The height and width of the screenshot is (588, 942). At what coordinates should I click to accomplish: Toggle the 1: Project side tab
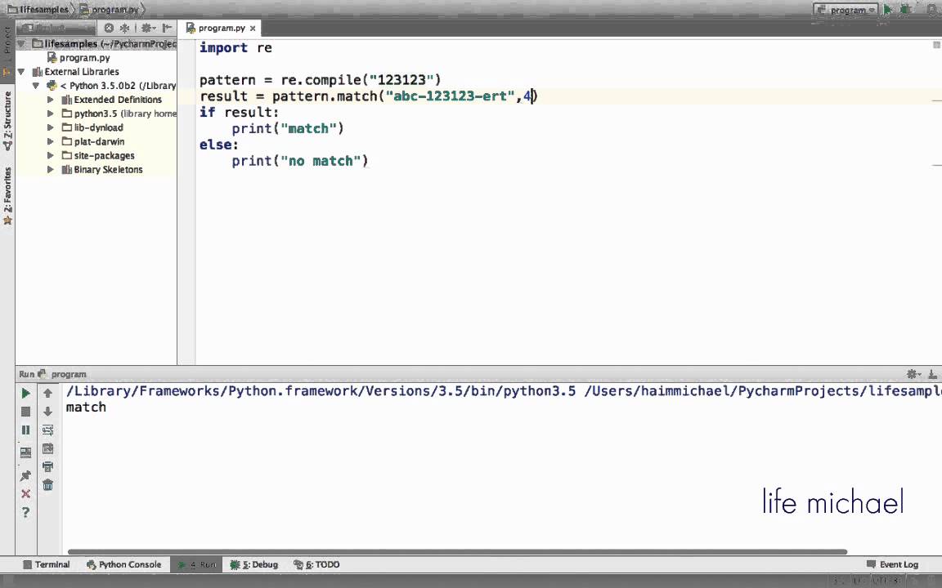[7, 49]
